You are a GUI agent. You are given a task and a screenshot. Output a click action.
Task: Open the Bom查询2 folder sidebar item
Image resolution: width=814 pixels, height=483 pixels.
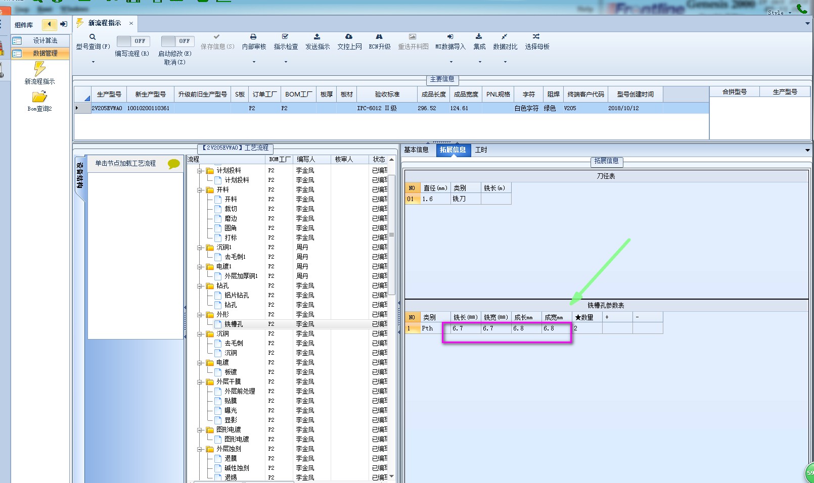pos(39,101)
